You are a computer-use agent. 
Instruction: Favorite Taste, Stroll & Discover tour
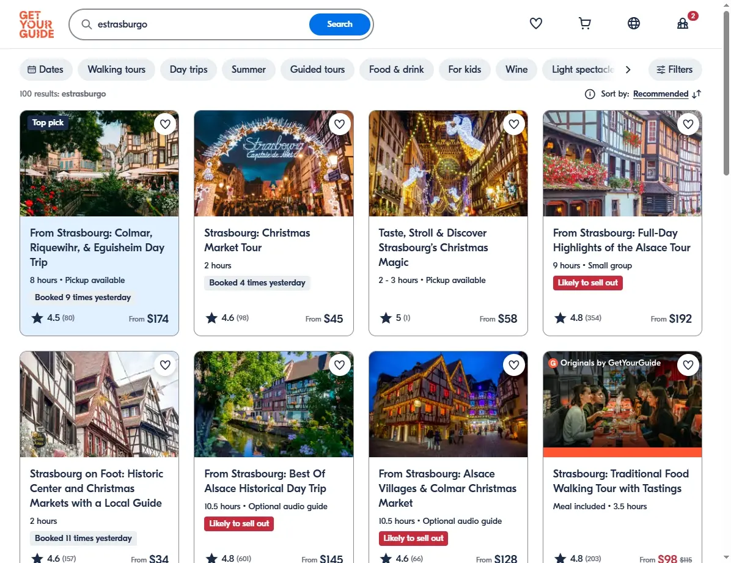coord(514,124)
